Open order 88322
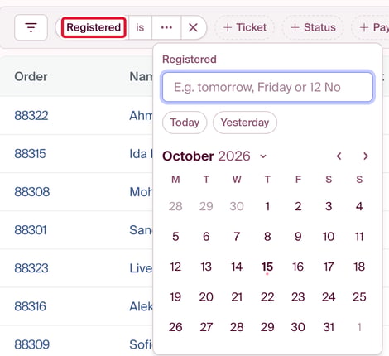The height and width of the screenshot is (356, 389). 31,115
